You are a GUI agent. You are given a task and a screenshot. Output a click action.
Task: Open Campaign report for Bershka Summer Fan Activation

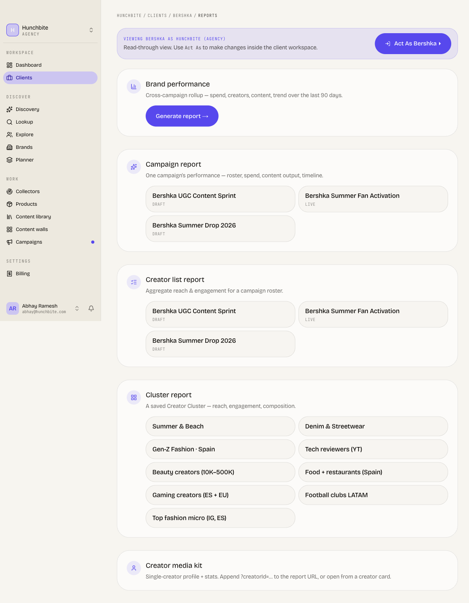(373, 199)
